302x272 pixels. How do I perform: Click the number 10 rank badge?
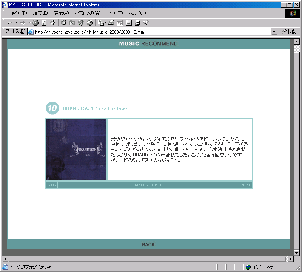coord(52,108)
